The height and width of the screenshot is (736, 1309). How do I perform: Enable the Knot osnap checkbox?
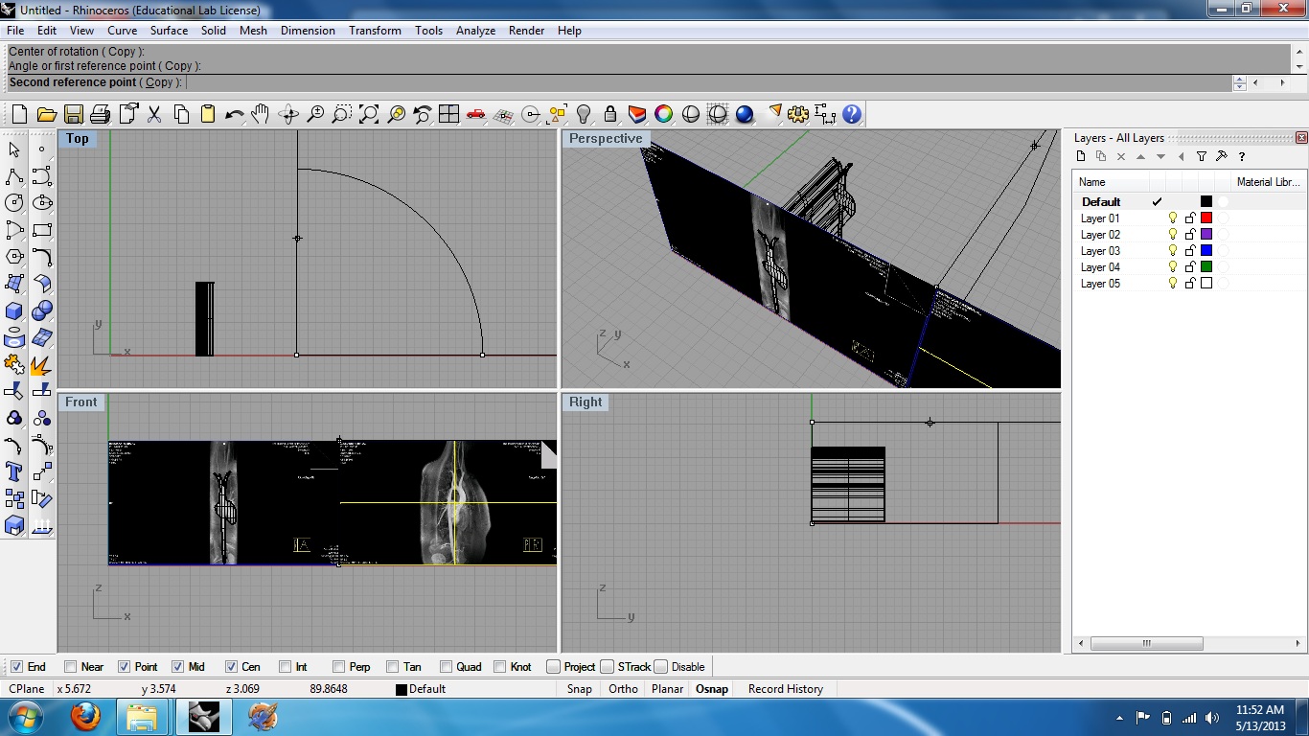[x=500, y=667]
